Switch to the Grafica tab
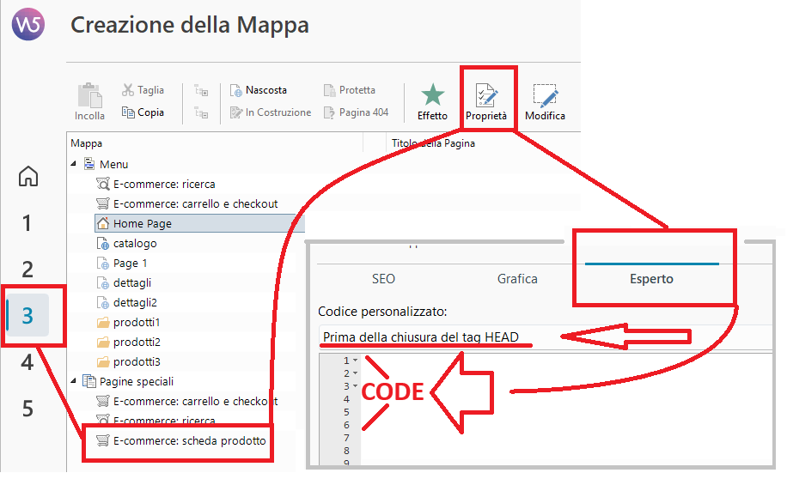The width and height of the screenshot is (787, 479). tap(517, 279)
